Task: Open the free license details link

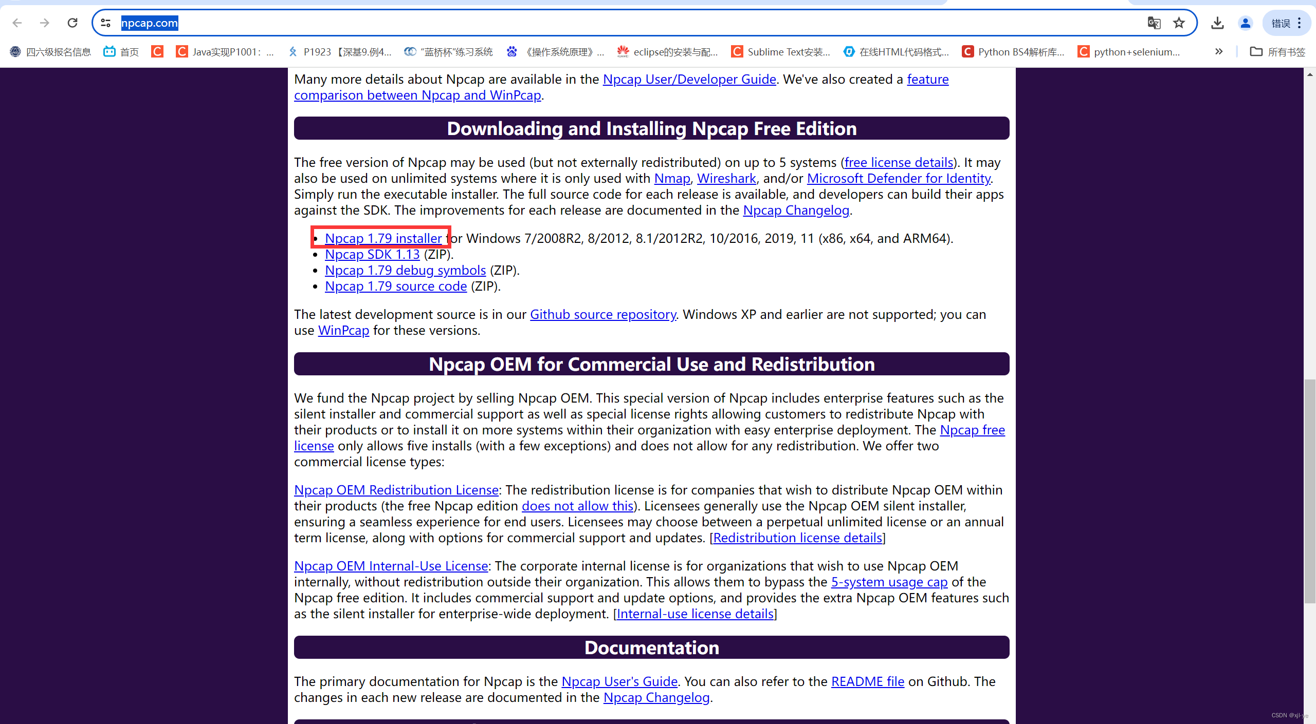Action: point(899,163)
